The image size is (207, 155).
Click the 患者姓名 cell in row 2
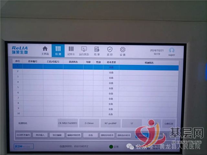click(x=73, y=72)
